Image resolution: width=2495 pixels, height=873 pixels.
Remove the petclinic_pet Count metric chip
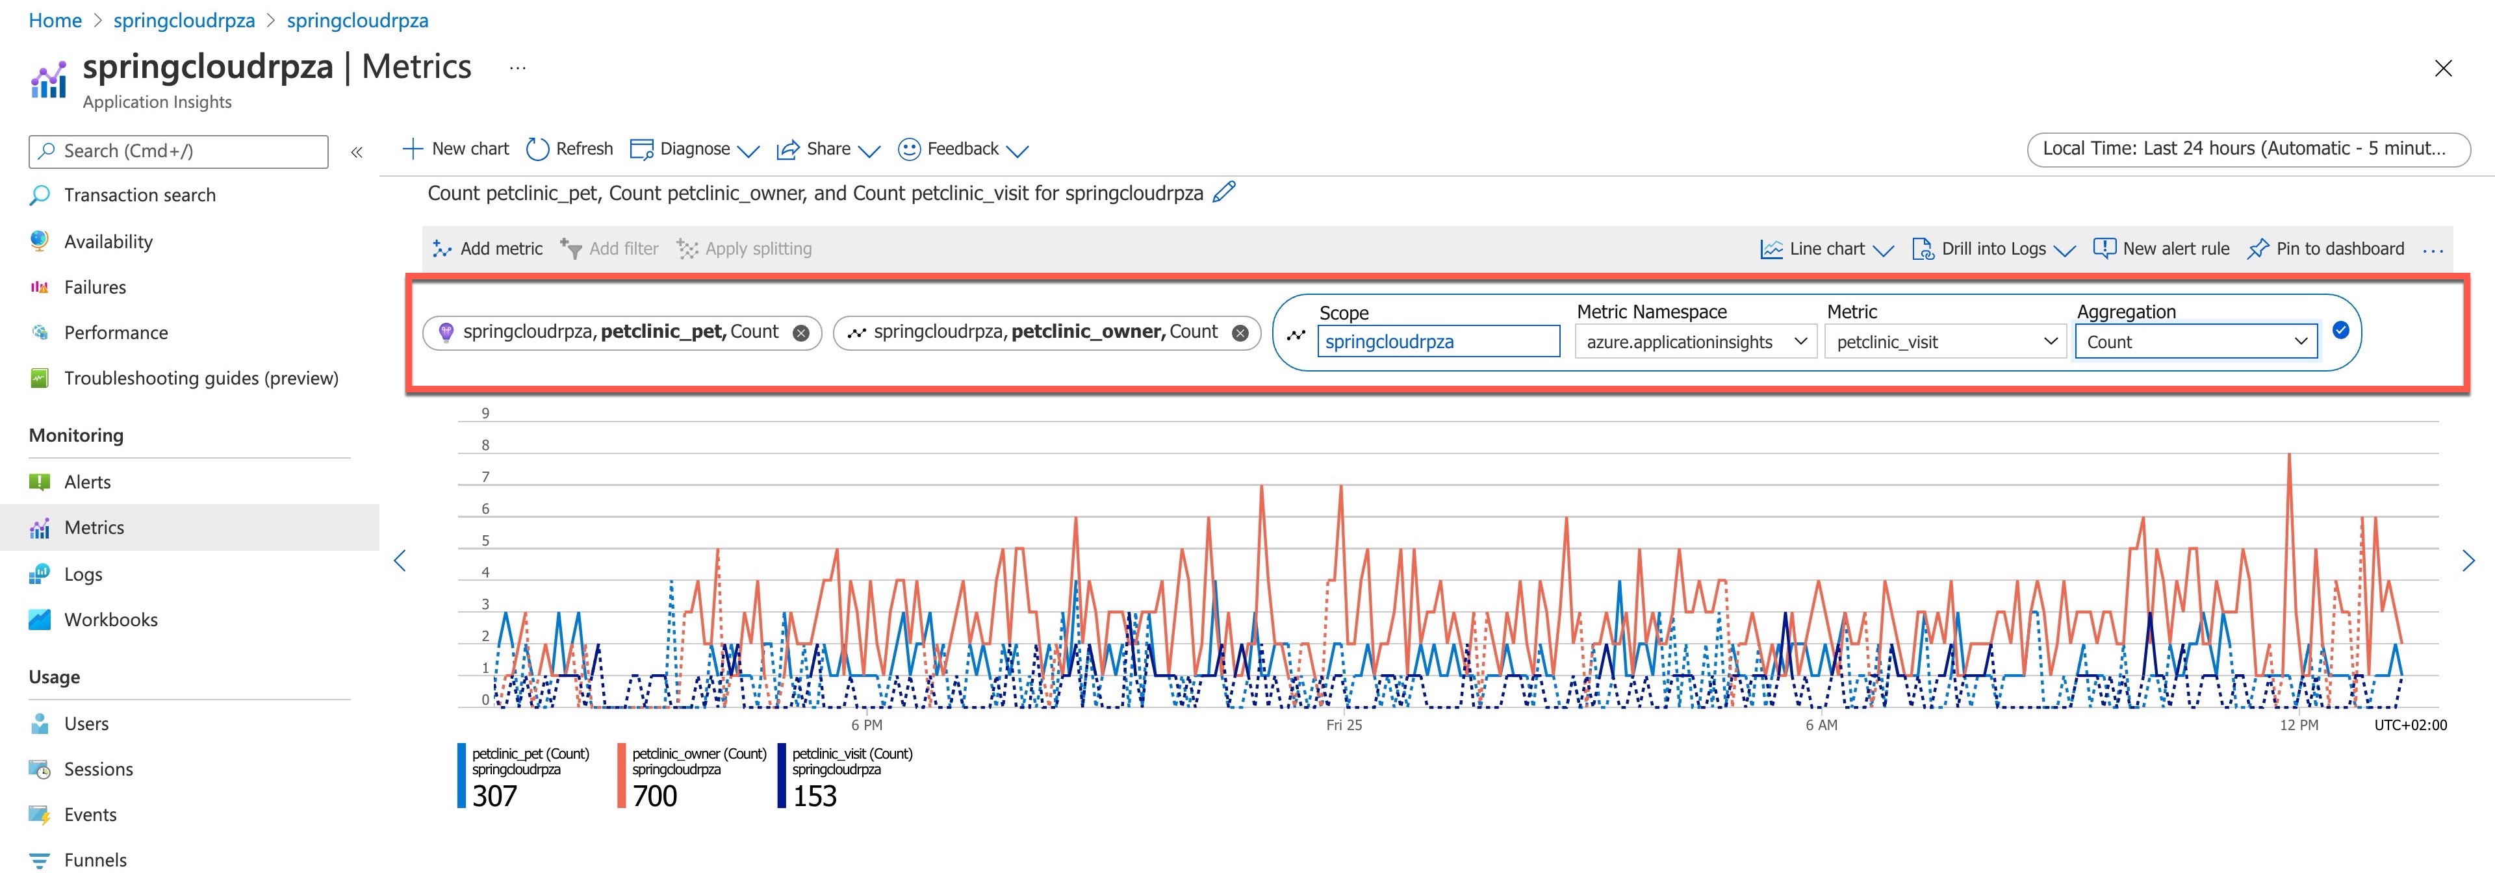pos(801,333)
